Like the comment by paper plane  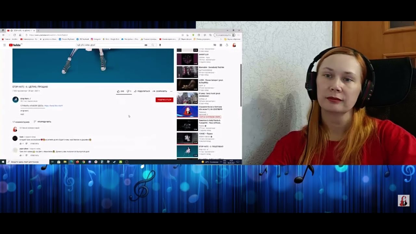coord(21,155)
